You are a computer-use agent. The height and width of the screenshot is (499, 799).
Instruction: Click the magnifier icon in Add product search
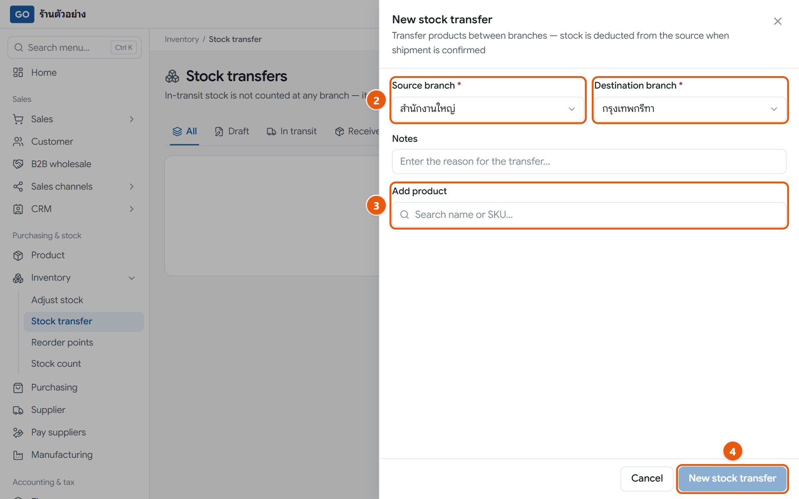coord(404,215)
